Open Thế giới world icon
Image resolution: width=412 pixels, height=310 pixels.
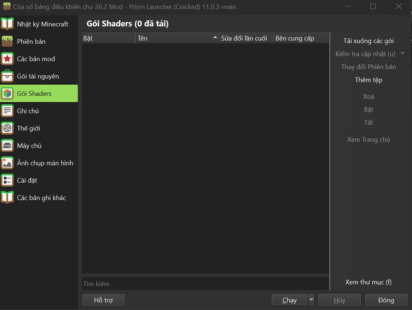[7, 128]
